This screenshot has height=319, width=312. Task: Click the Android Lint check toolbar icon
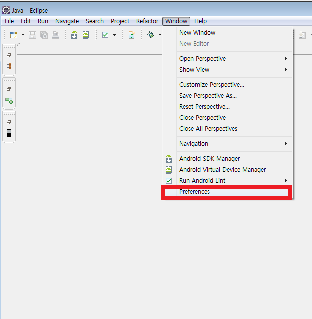coord(105,35)
